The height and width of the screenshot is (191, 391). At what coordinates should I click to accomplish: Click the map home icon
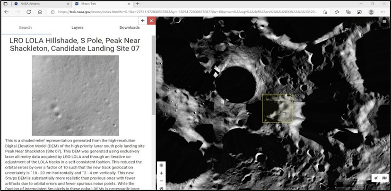(x=161, y=188)
